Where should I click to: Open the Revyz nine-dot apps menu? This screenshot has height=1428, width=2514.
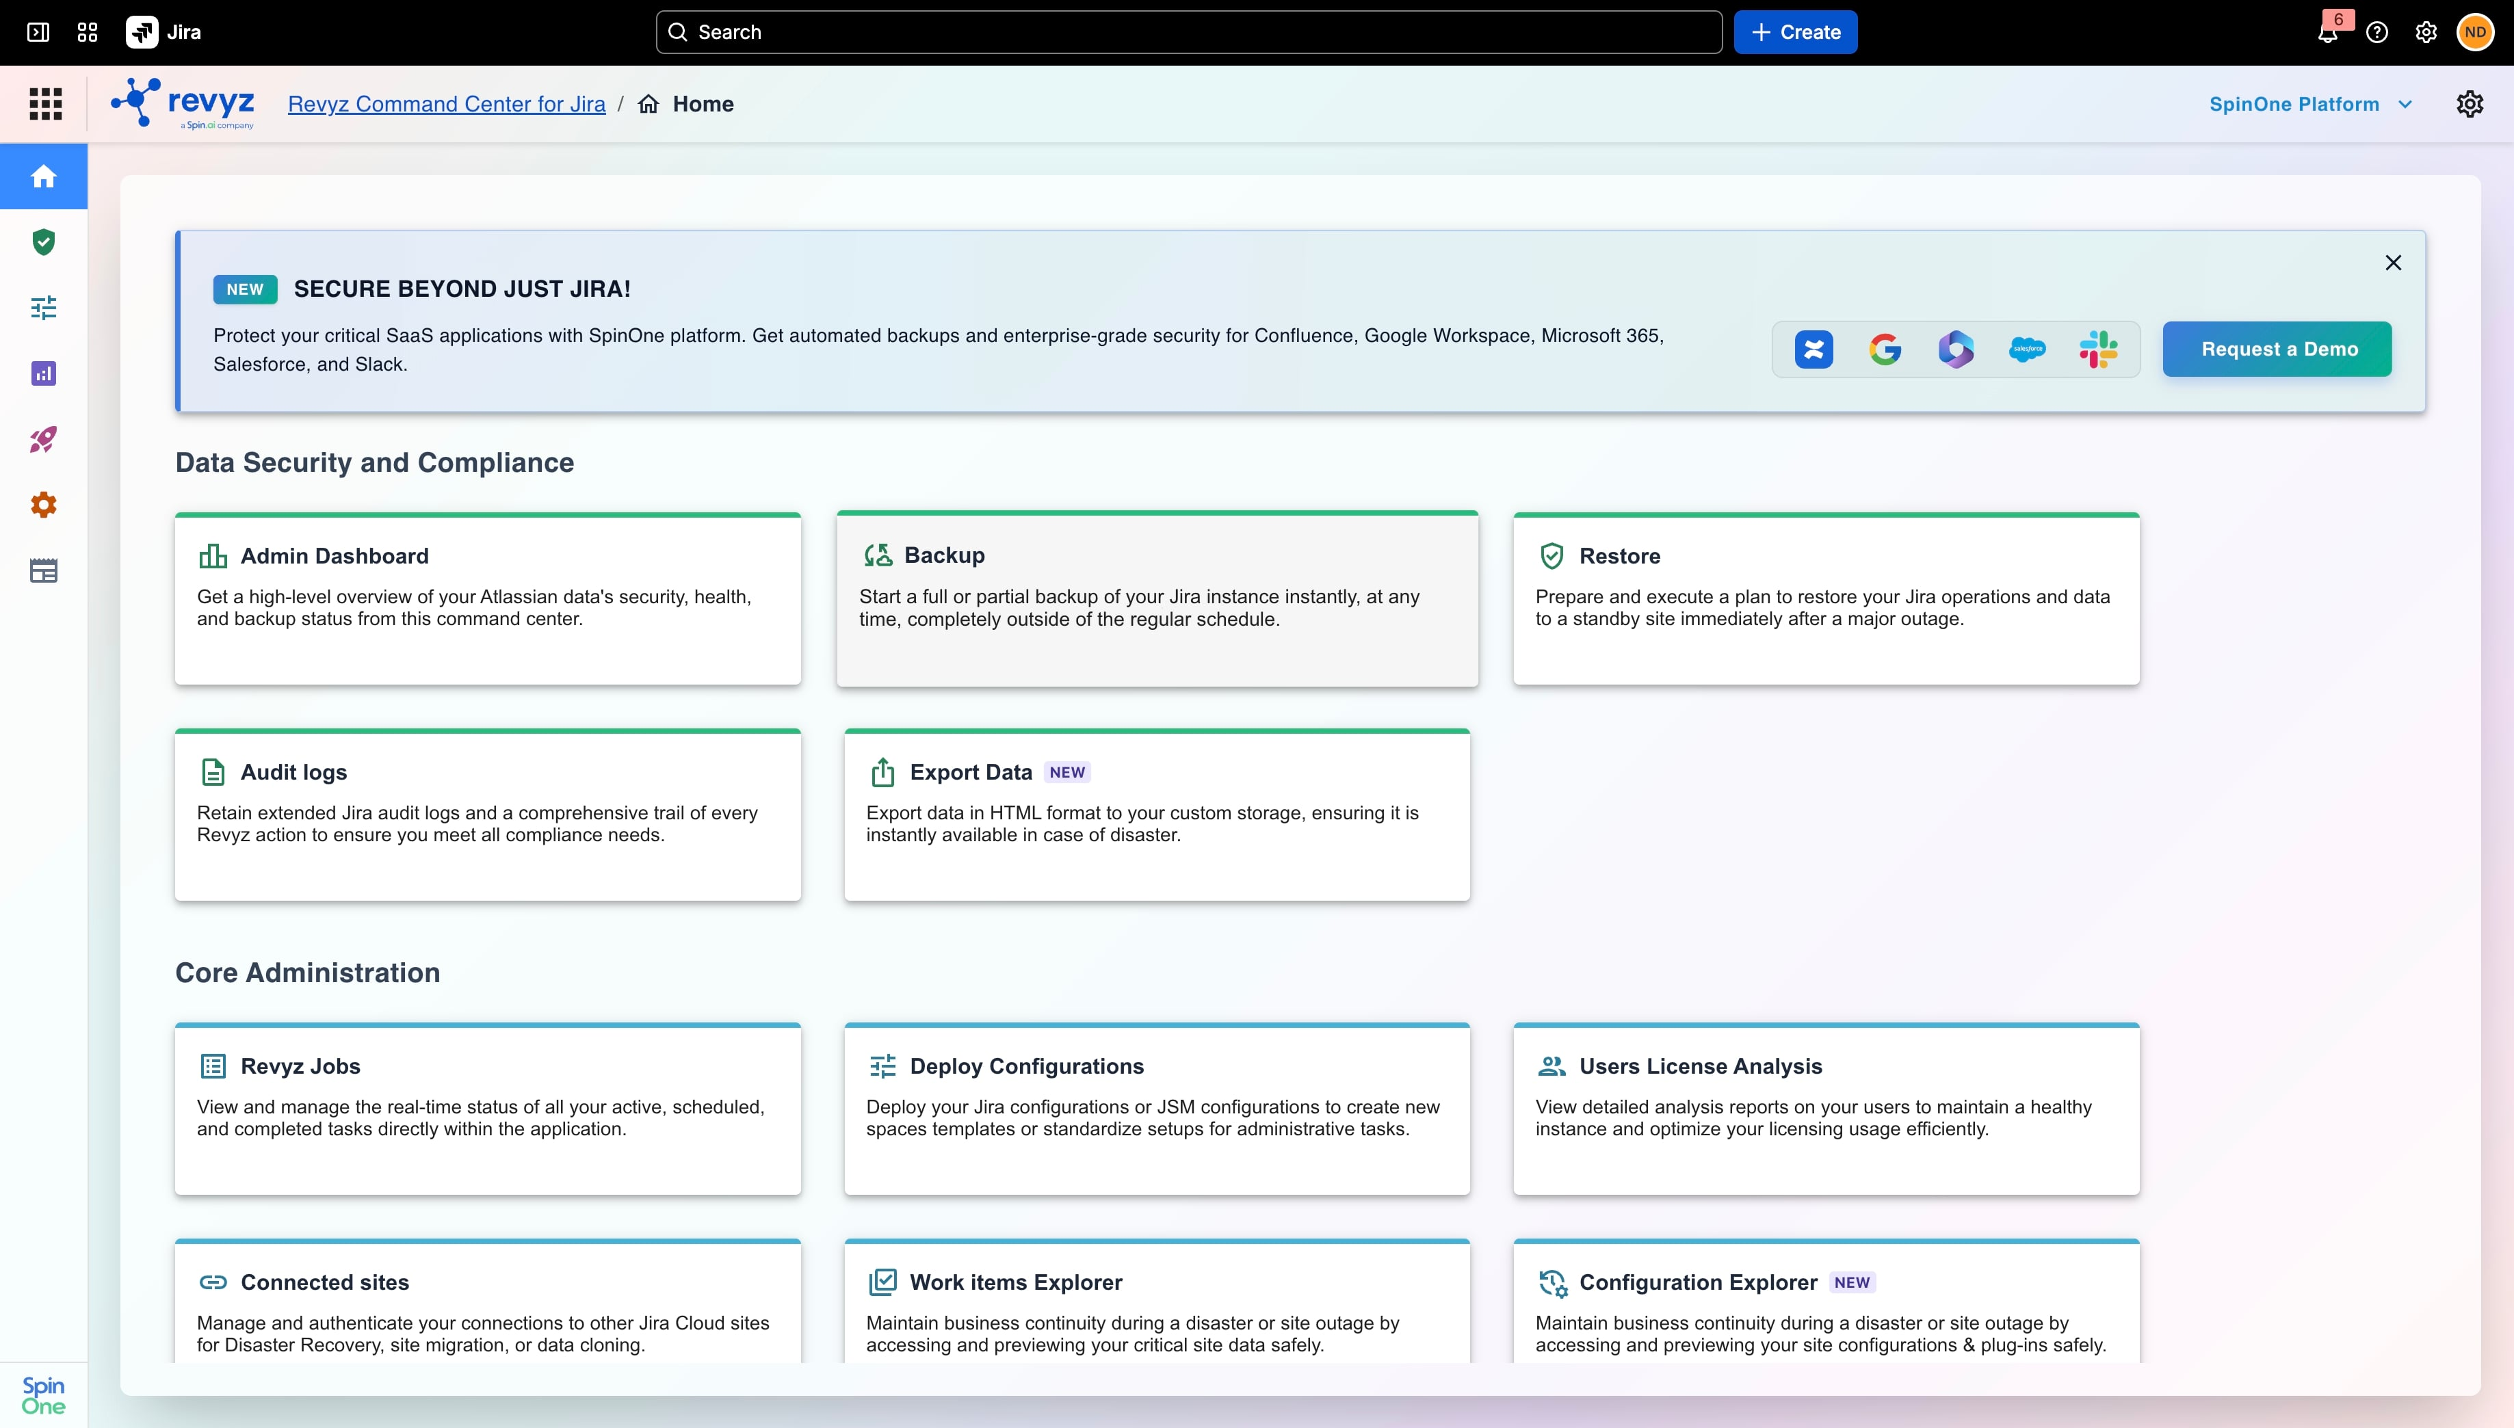45,104
